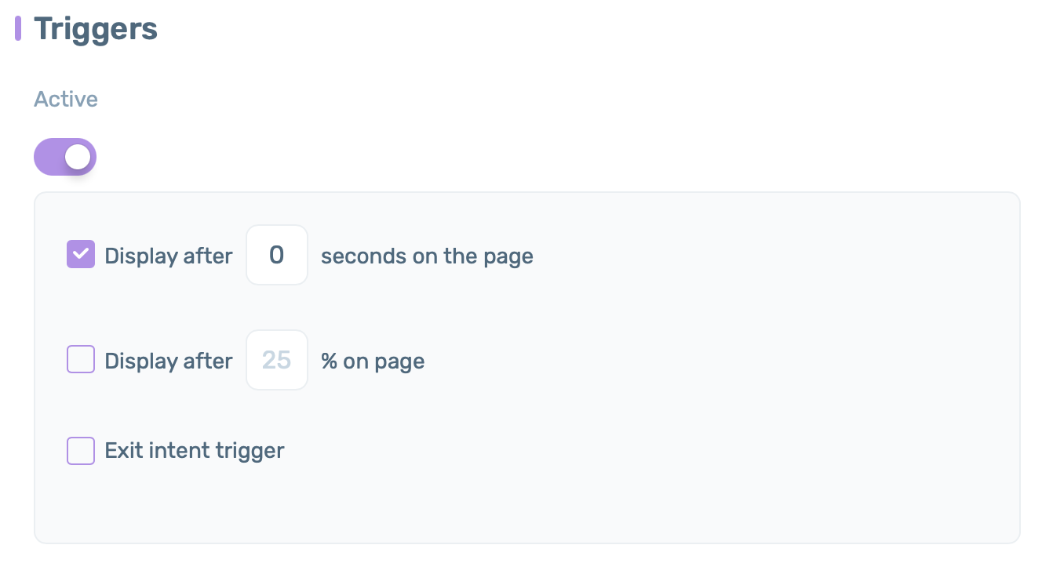Click the purple accent bar beside Triggers
The image size is (1042, 574).
tap(18, 28)
